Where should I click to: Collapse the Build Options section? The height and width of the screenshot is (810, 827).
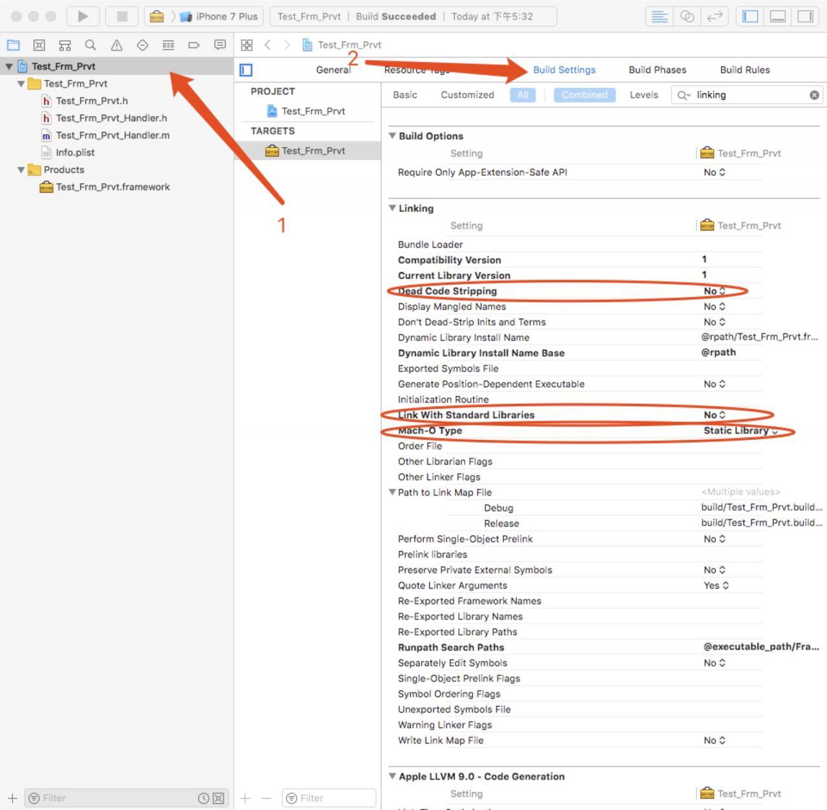click(392, 136)
